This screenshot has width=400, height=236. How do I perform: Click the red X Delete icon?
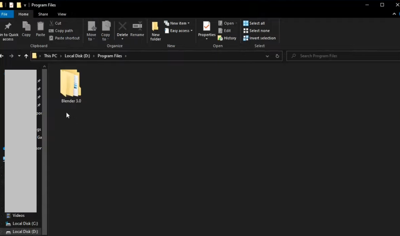click(122, 26)
